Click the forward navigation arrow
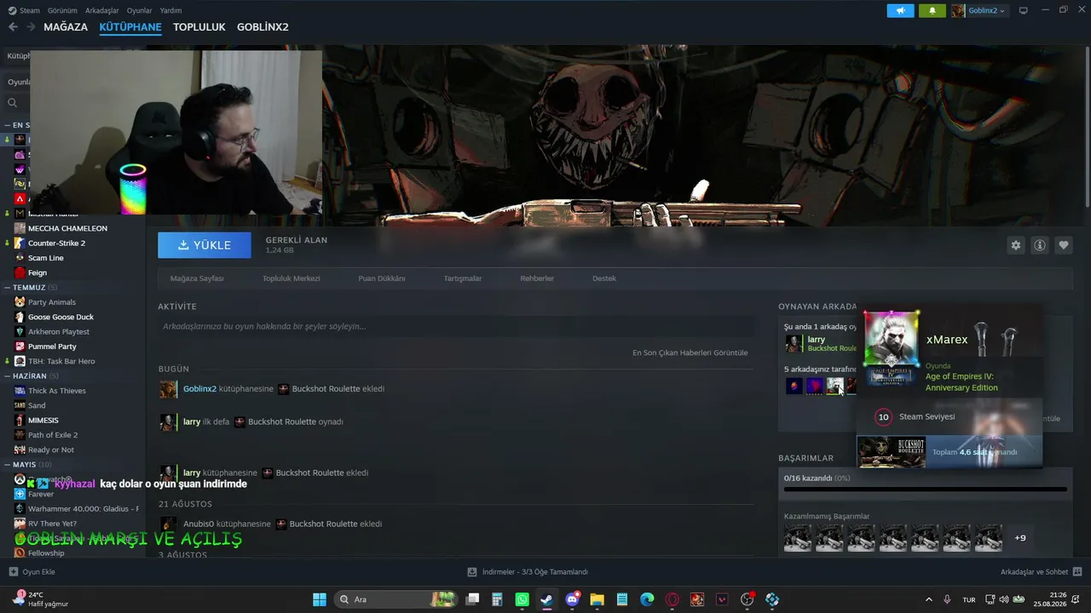The image size is (1091, 613). tap(31, 27)
